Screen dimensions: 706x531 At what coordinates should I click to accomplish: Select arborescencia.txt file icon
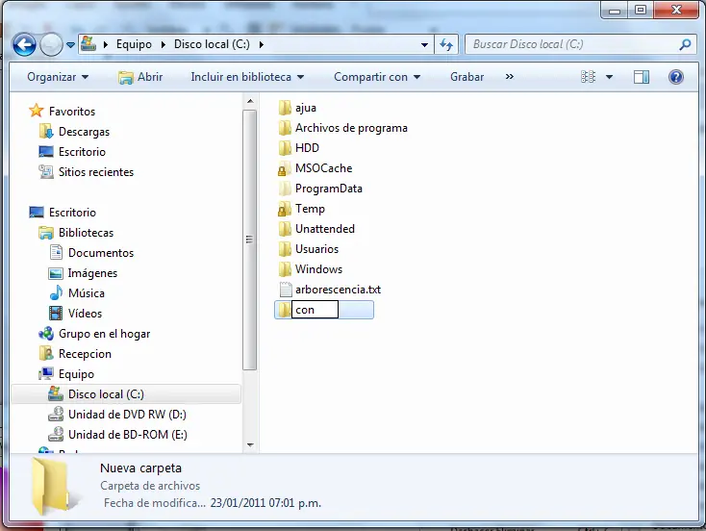point(285,290)
